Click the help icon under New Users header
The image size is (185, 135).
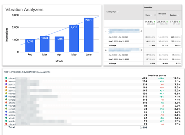click(162, 16)
